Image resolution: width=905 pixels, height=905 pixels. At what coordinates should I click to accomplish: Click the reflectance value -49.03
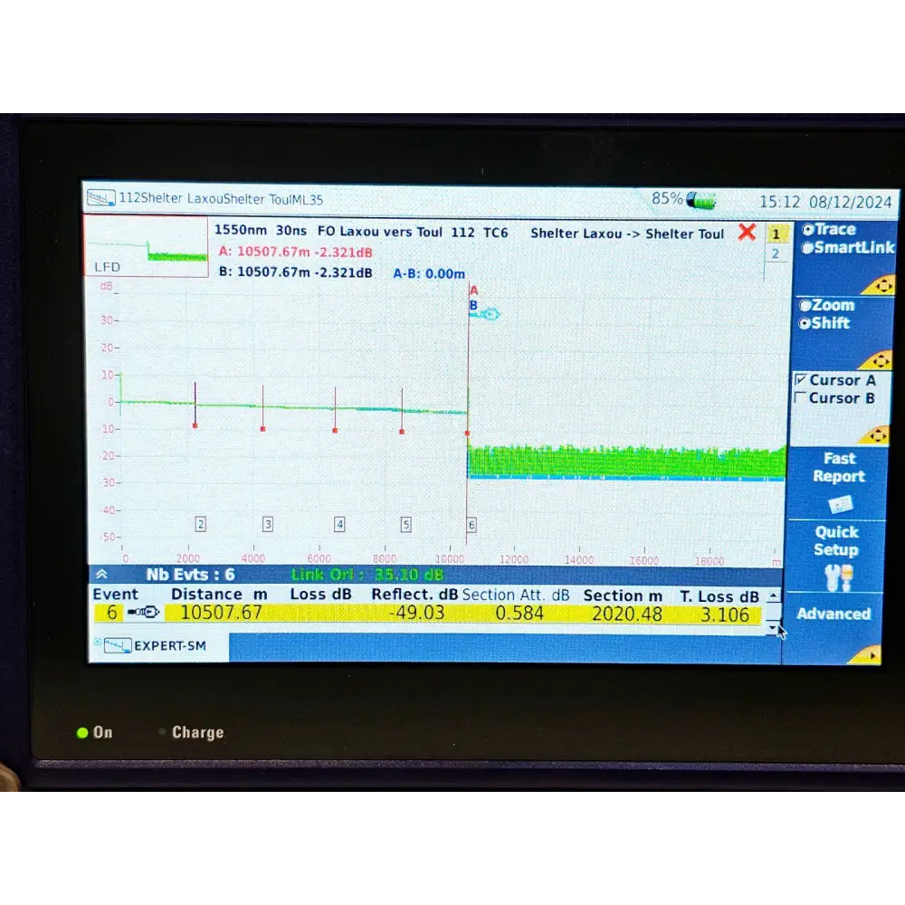pyautogui.click(x=417, y=613)
